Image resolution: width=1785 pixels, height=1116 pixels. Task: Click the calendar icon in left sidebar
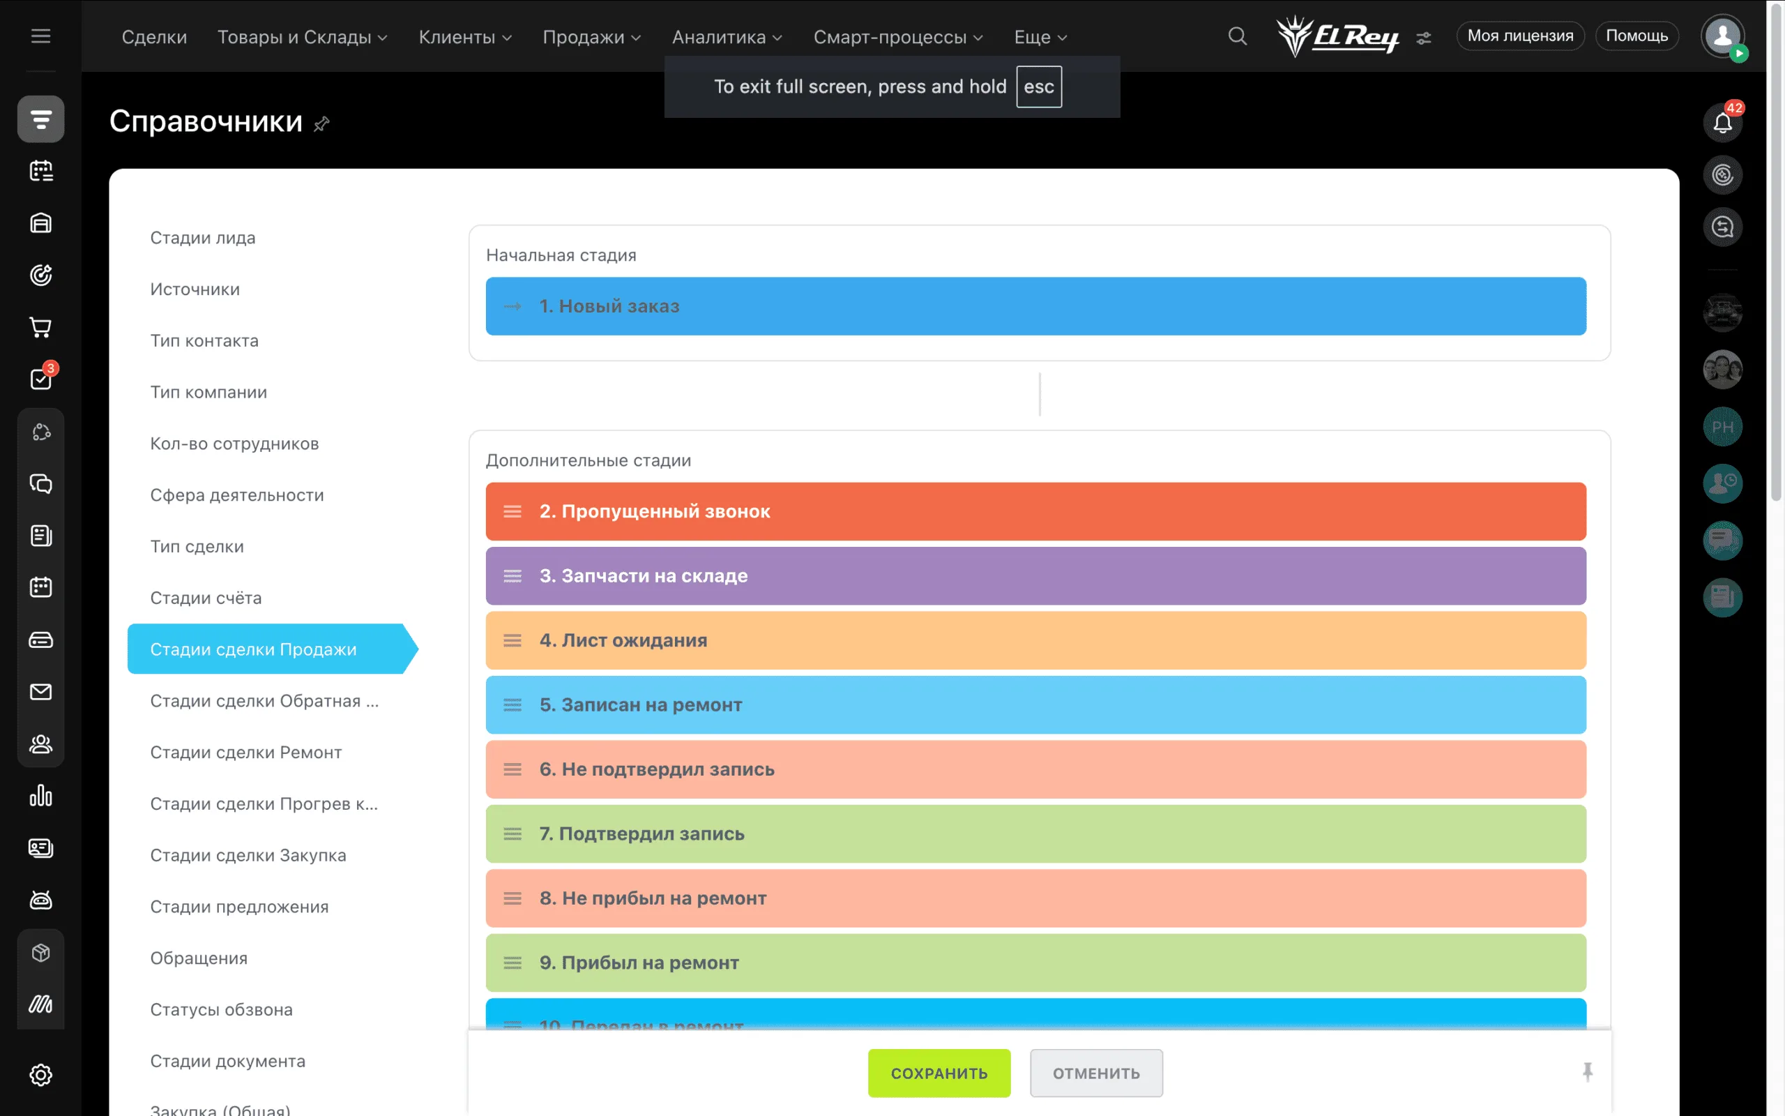(40, 587)
